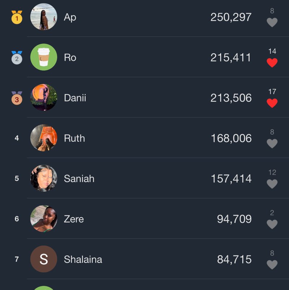Screen dimensions: 289x290
Task: Tap the heart next to Zere's score
Action: 272,224
